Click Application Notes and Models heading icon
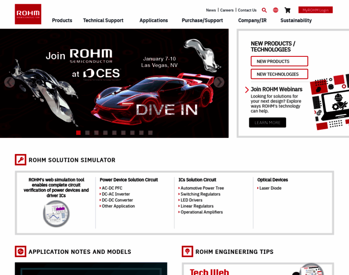Screen dimensions: 349x275 [21, 252]
